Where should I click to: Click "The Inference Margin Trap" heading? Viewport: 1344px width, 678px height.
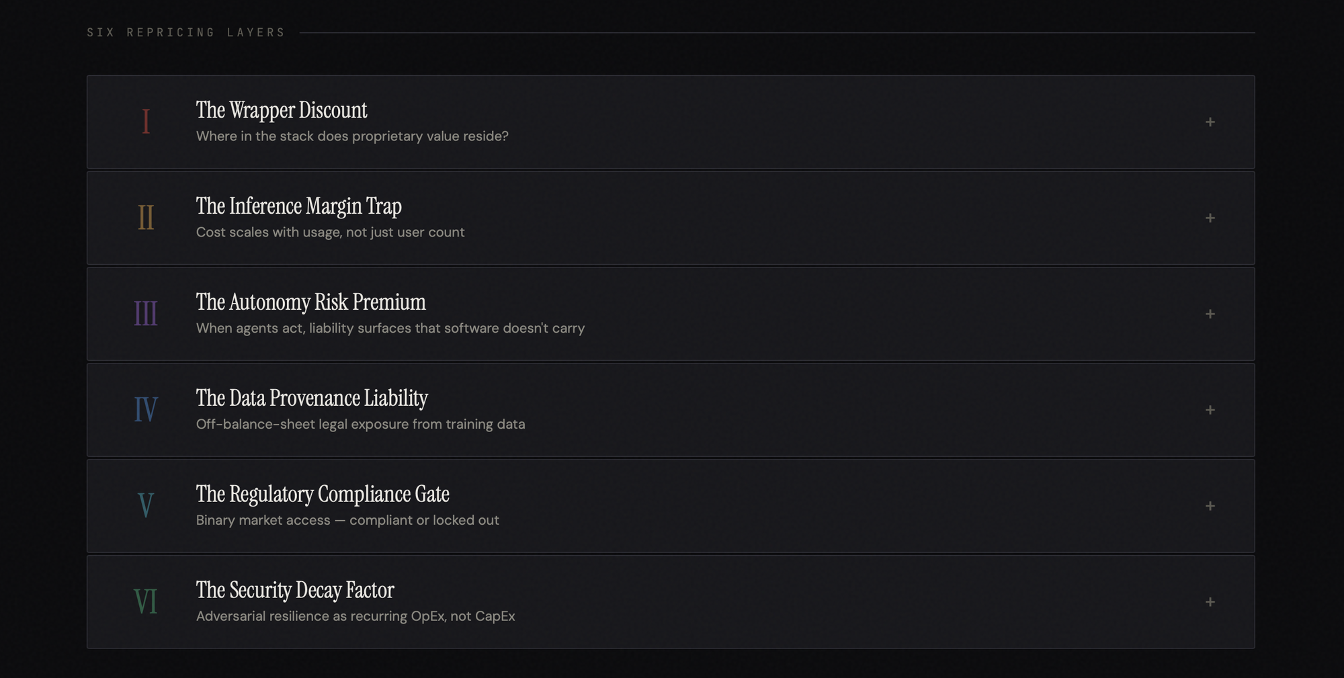coord(298,206)
